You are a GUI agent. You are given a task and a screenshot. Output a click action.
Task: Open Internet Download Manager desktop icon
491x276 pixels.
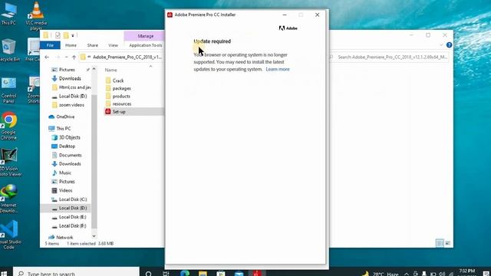click(8, 199)
